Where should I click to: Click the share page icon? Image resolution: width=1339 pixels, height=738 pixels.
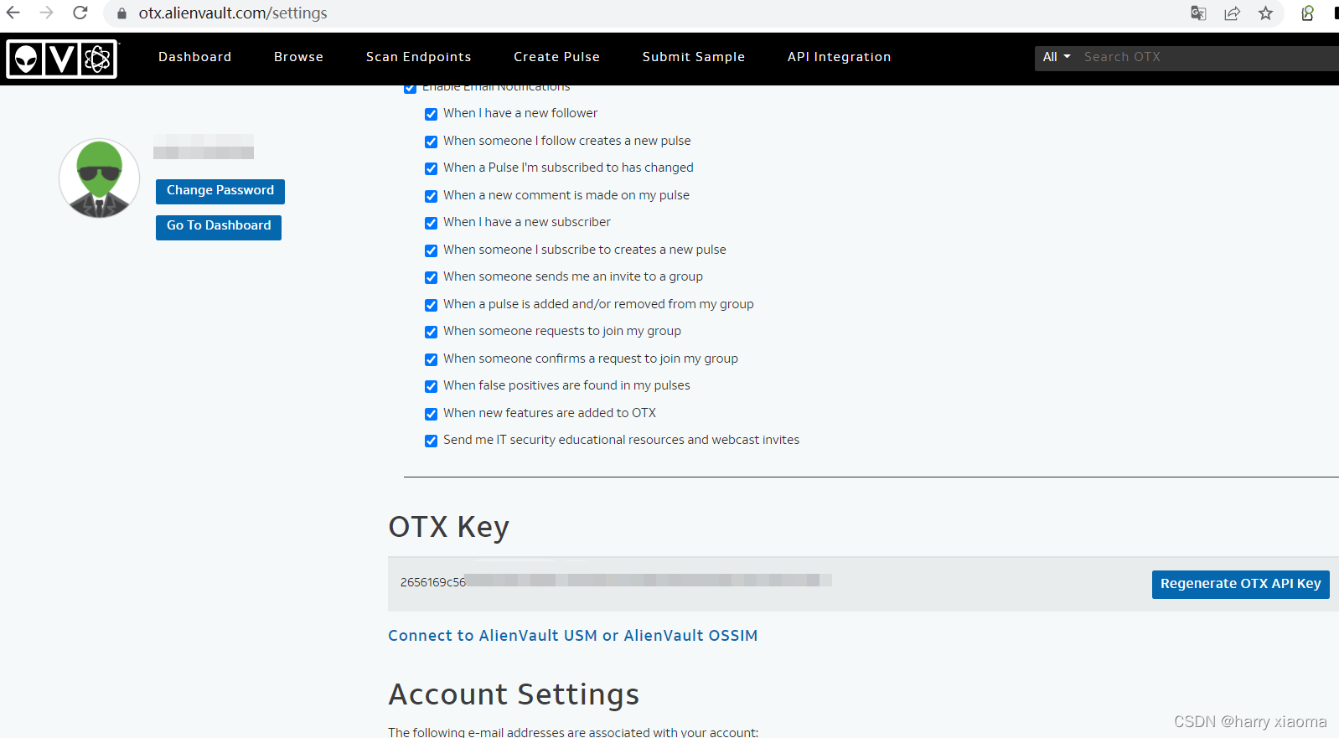click(1232, 13)
